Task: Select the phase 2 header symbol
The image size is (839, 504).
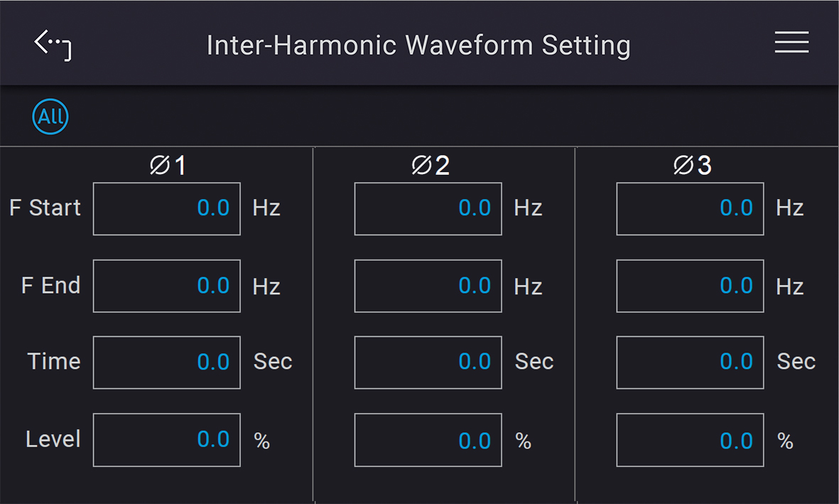Action: [x=431, y=165]
